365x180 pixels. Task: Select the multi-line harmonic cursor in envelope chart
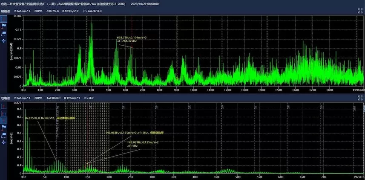pyautogui.click(x=3, y=113)
